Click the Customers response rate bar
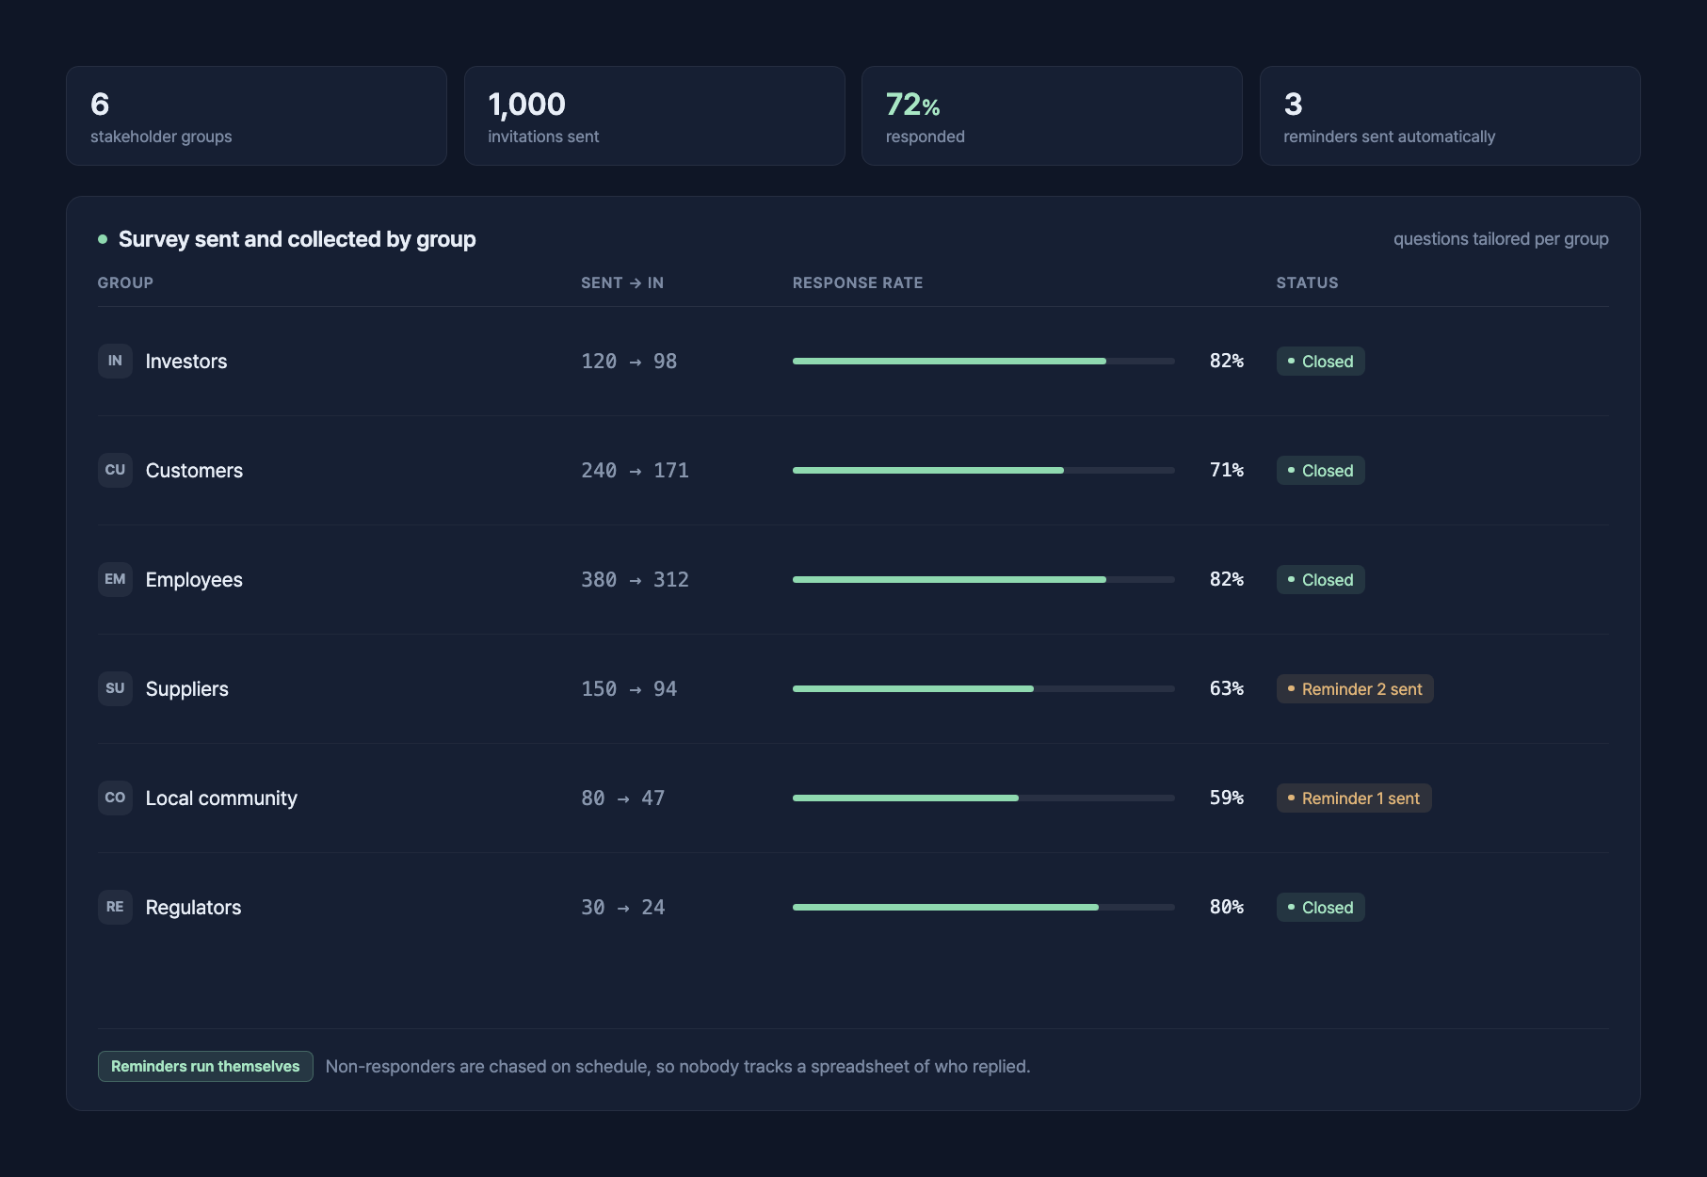Screen dimensions: 1707x1177 (x=984, y=470)
